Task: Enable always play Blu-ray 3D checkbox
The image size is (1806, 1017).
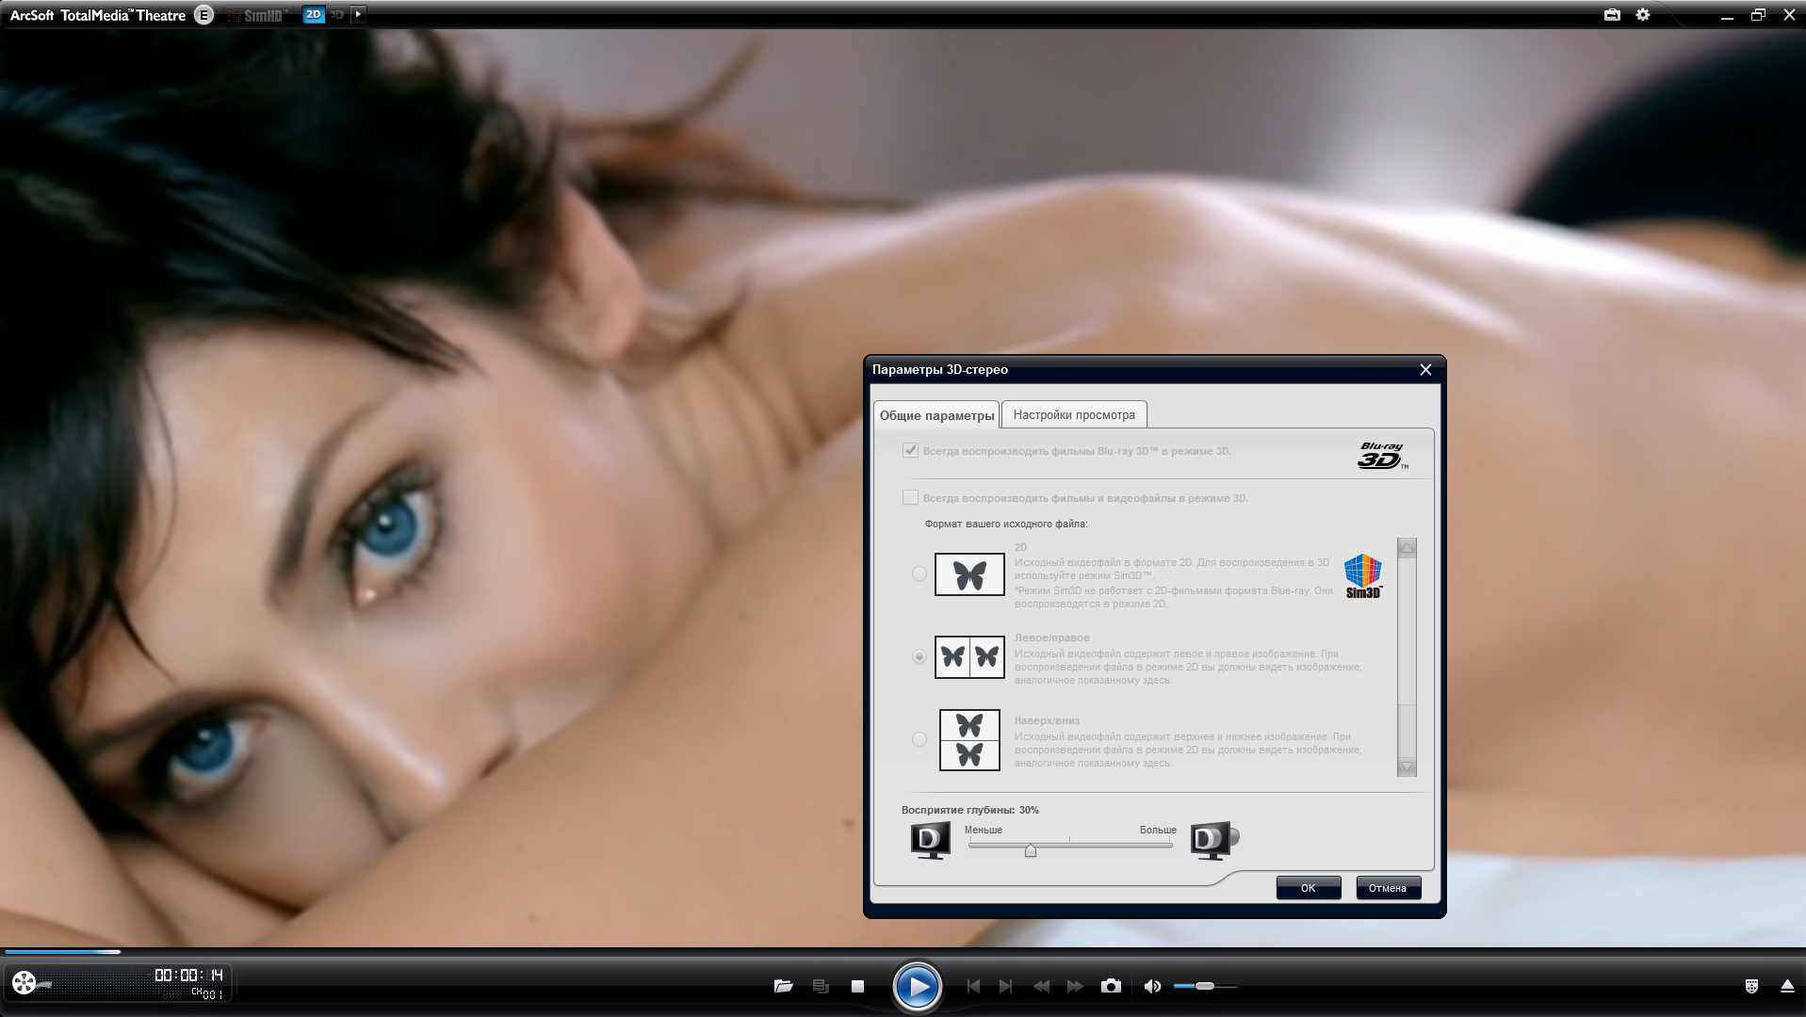Action: [910, 451]
